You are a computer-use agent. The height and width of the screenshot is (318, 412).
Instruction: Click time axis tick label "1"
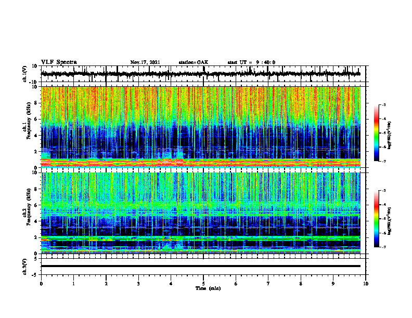[73, 284]
